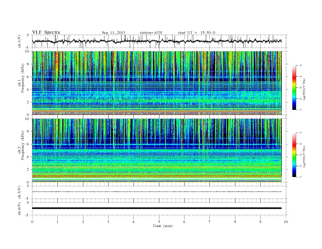322x249 pixels.
Task: Click time axis tick label '0'
Action: click(32, 222)
